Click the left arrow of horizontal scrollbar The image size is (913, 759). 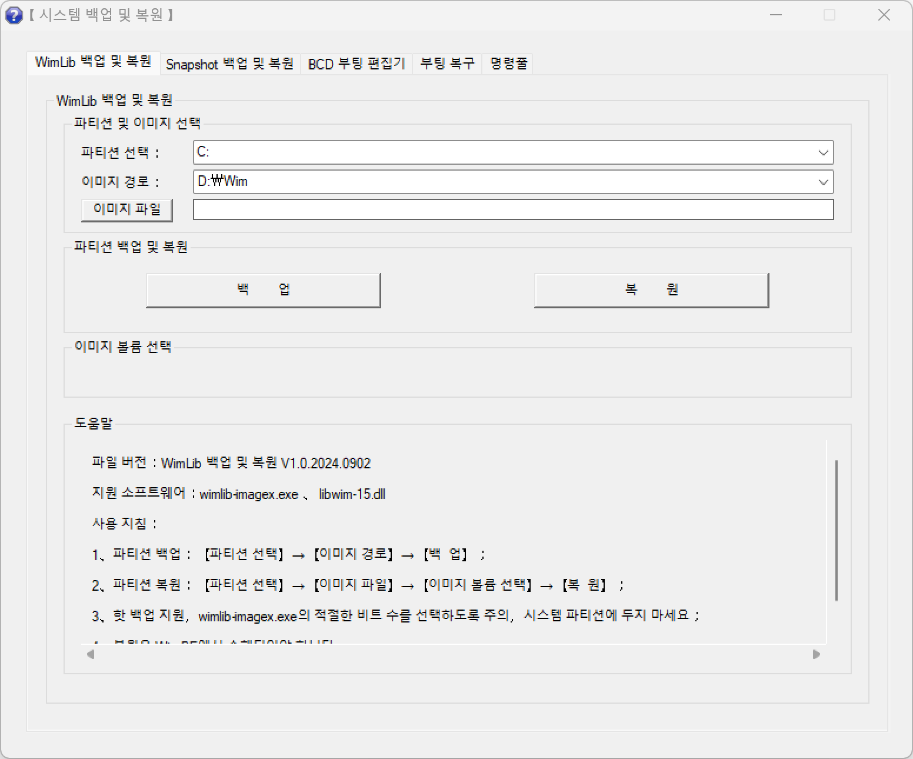[x=91, y=654]
